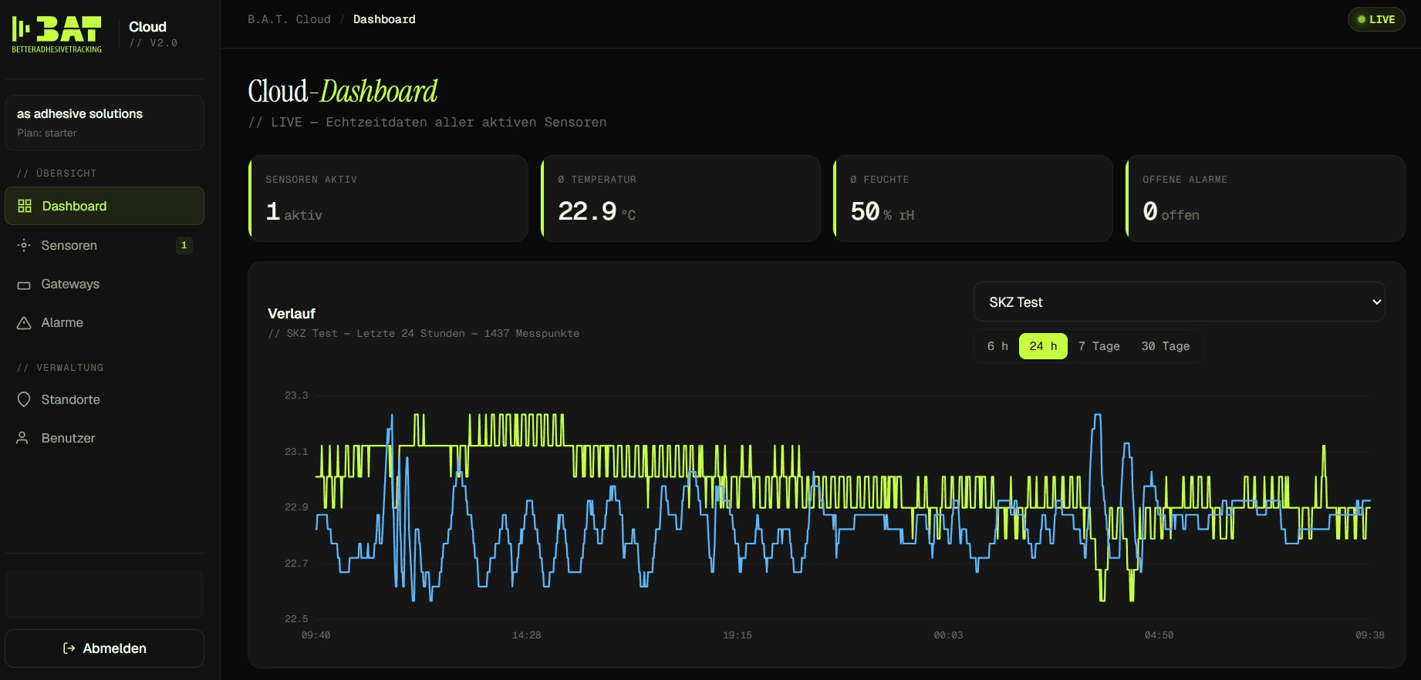Click the as adhesive solutions organization card
The width and height of the screenshot is (1421, 680).
click(x=104, y=123)
